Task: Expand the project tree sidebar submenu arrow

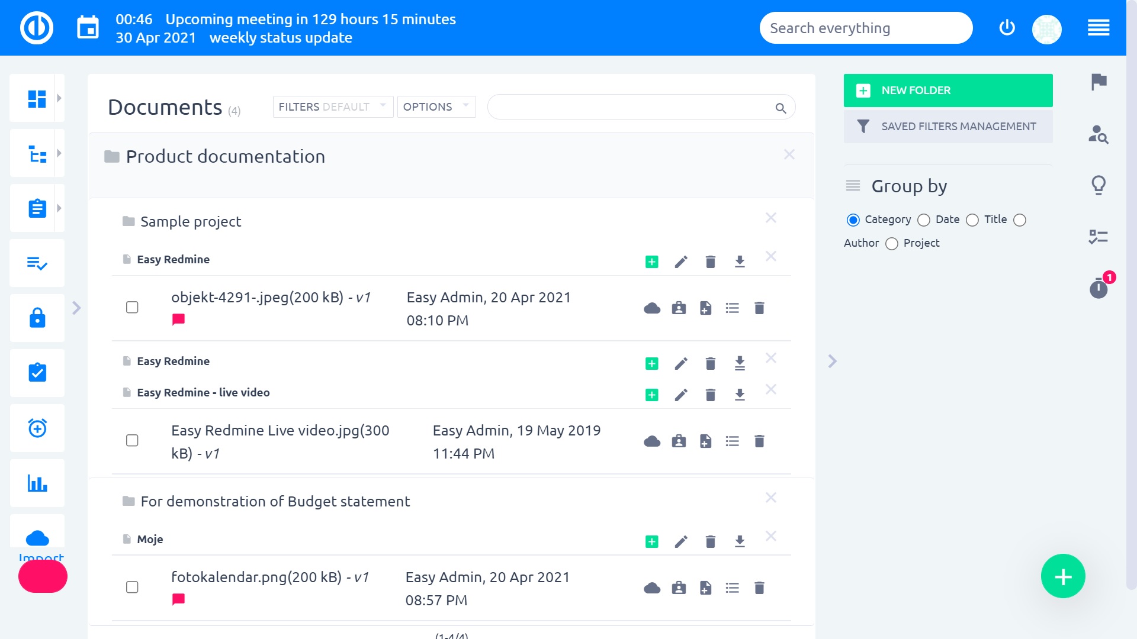Action: (59, 153)
